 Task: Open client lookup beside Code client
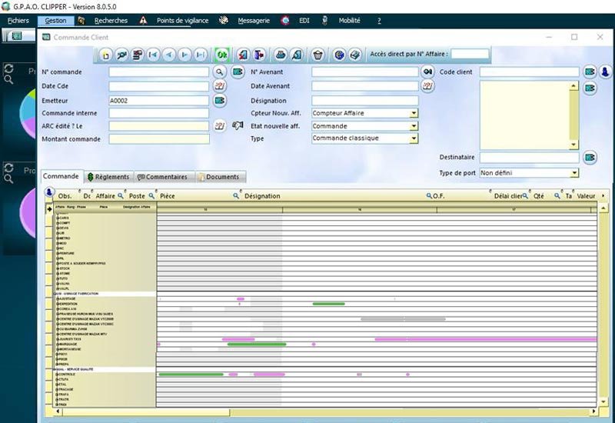[x=590, y=72]
